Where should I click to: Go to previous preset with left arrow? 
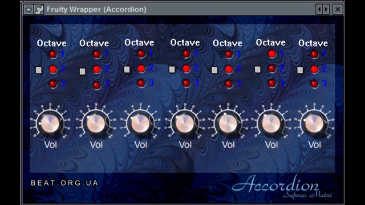319,9
